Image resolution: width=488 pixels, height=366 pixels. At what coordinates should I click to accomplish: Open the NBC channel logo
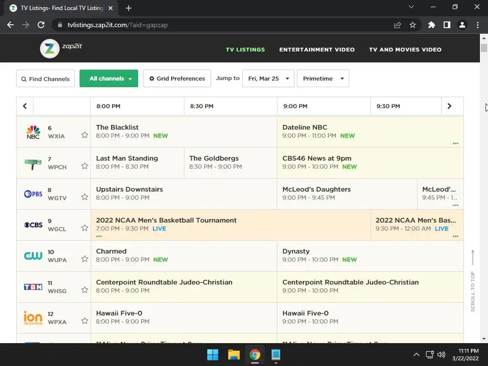pos(33,132)
